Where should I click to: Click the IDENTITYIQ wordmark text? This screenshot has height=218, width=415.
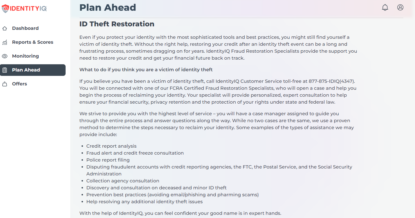[28, 8]
